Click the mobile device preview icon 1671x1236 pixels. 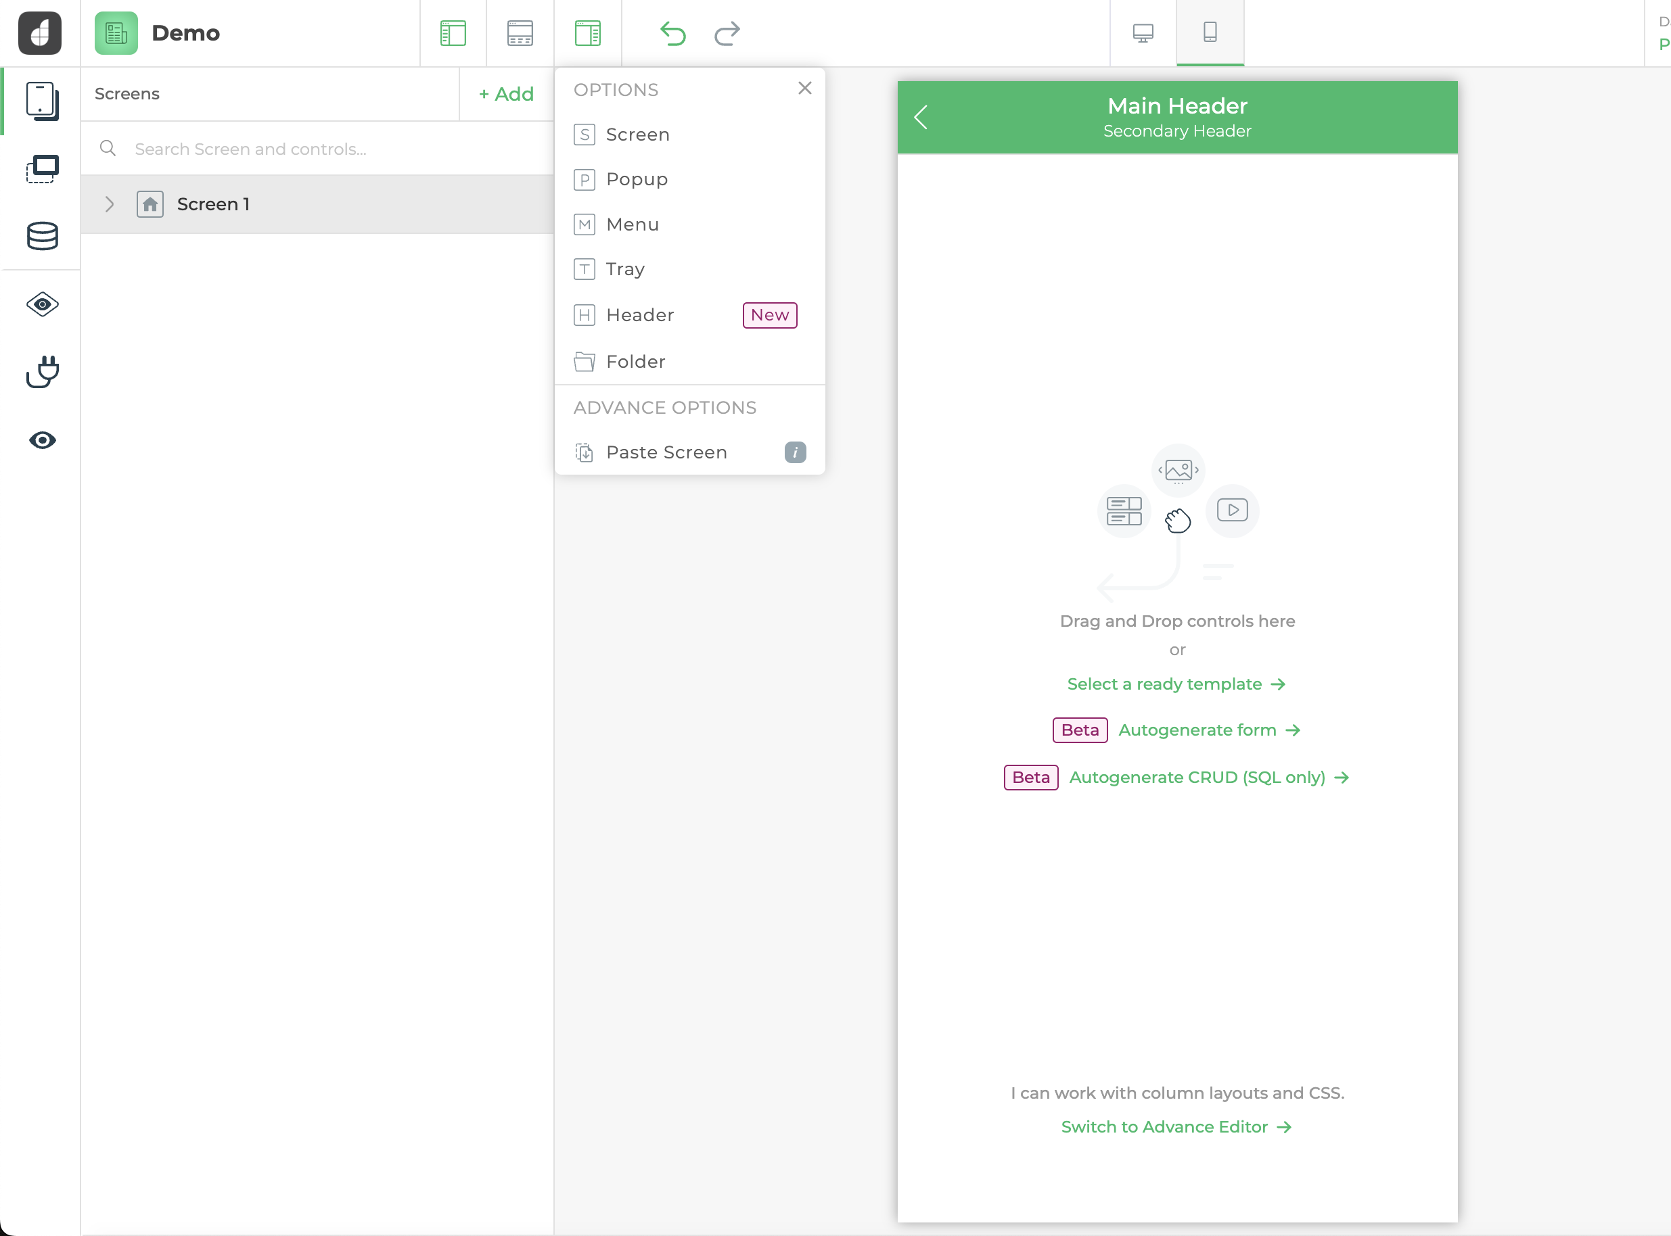(x=1210, y=32)
